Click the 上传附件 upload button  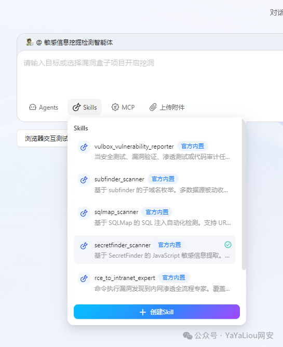tap(167, 108)
